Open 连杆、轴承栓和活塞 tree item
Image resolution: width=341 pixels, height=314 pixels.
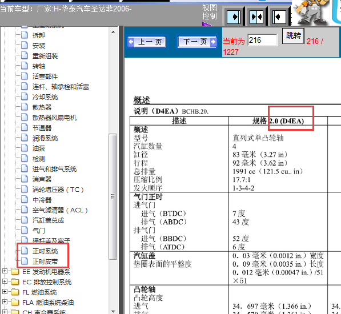(61, 87)
